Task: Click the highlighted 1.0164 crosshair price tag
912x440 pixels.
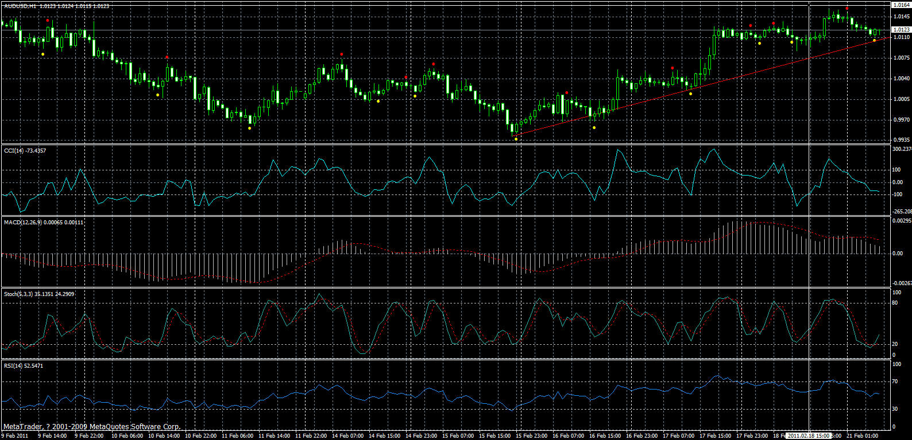Action: pos(901,5)
